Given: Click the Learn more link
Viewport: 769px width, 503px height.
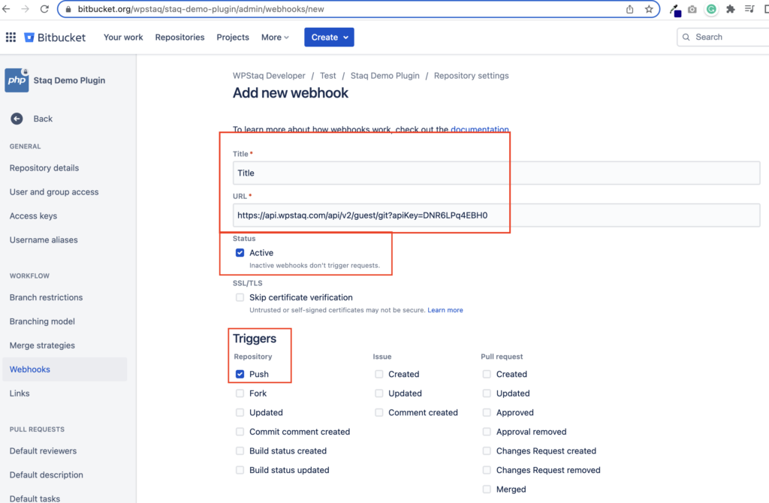Looking at the screenshot, I should click(x=445, y=310).
